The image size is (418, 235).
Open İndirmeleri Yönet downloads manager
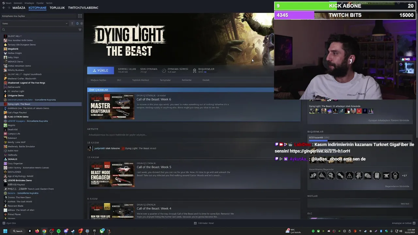(x=204, y=223)
